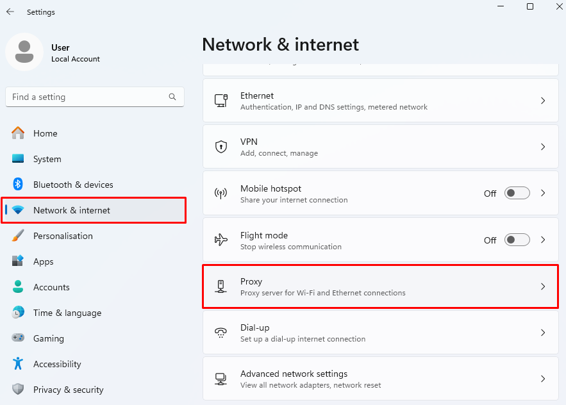Image resolution: width=566 pixels, height=405 pixels.
Task: Click the Ethernet monitor icon
Action: (221, 101)
